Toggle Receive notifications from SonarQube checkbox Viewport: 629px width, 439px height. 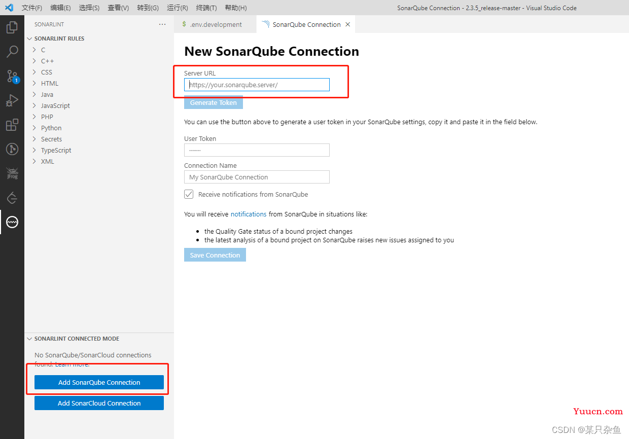189,194
